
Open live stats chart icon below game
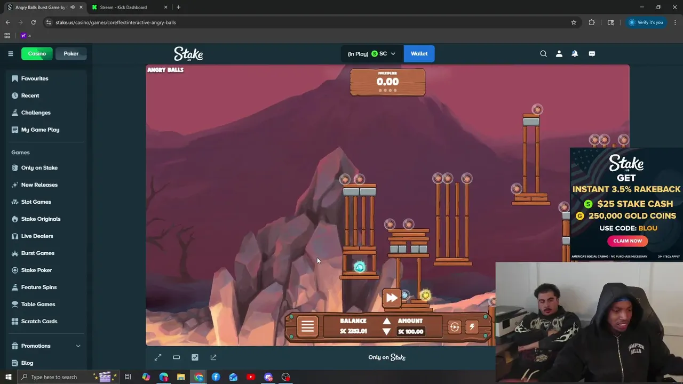(x=195, y=357)
